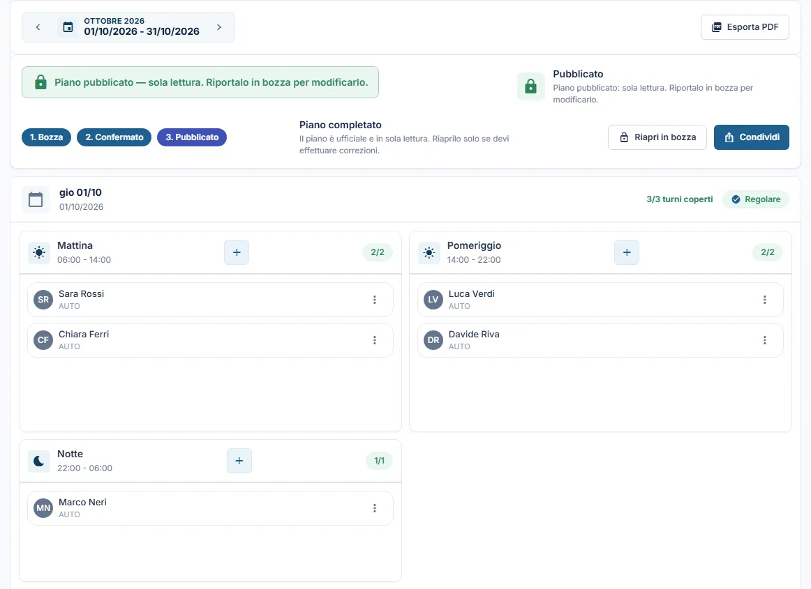Click the green lock icon in the banner
811x589 pixels.
41,82
